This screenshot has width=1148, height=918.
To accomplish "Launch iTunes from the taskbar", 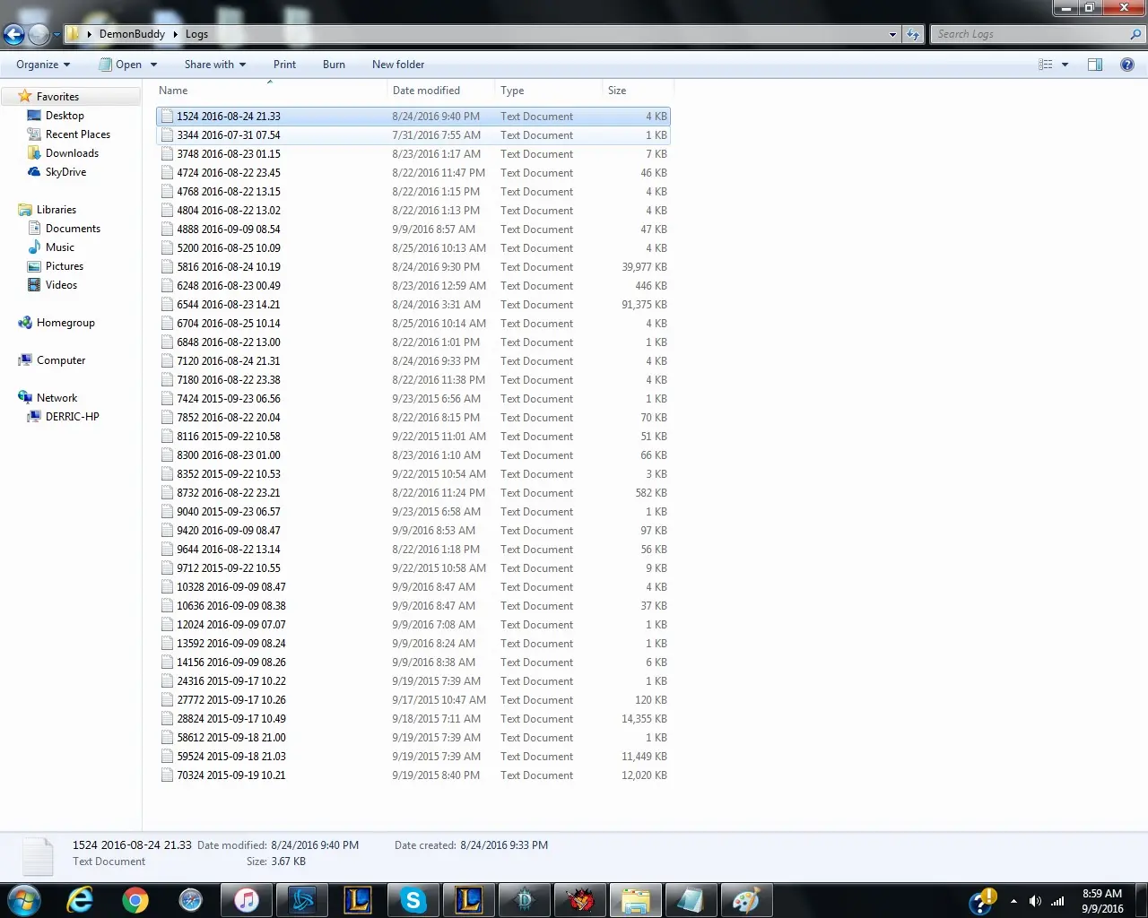I will [246, 900].
